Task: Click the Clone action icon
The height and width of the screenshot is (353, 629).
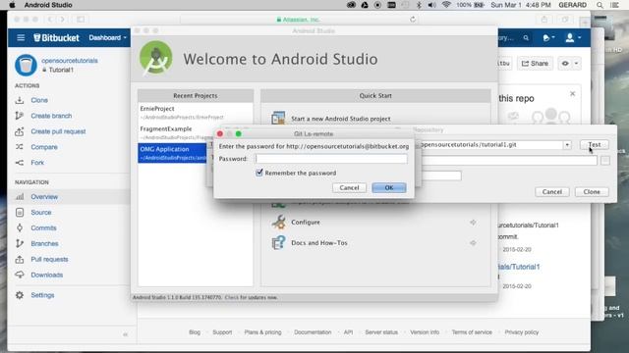Action: pyautogui.click(x=20, y=100)
